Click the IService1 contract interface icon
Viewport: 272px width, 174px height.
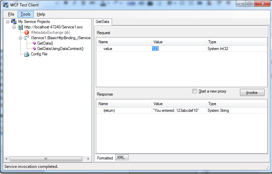[27, 38]
